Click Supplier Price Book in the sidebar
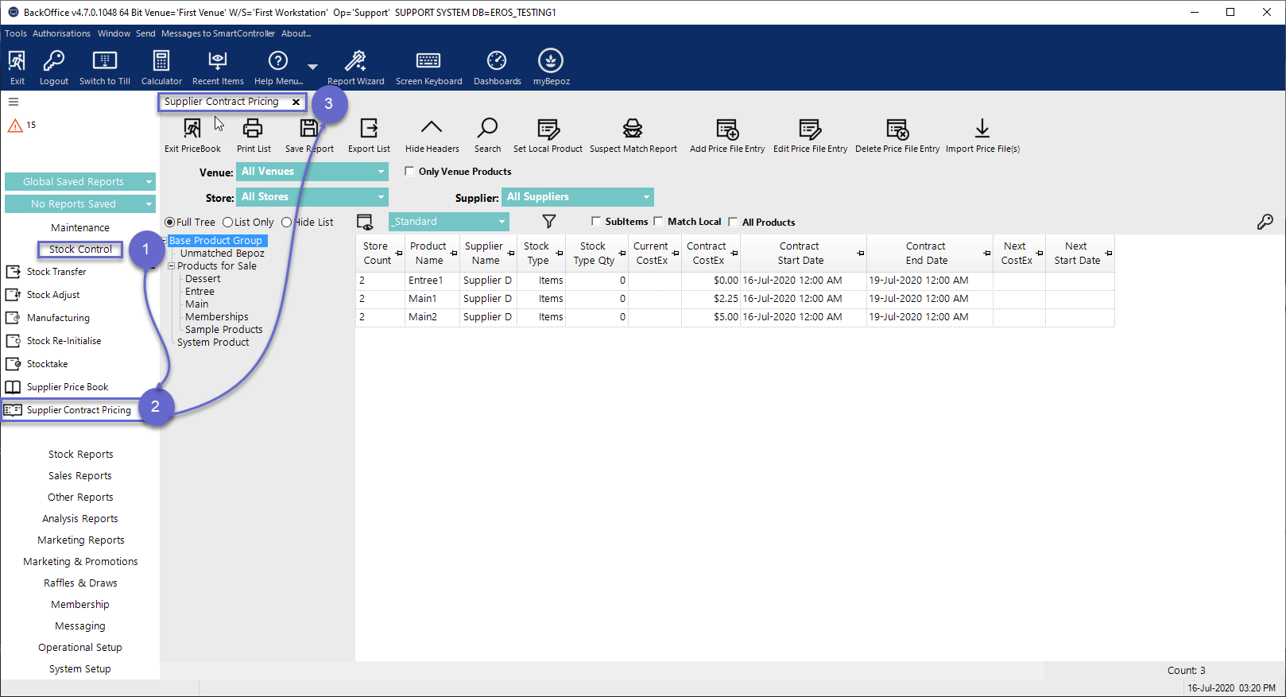1286x697 pixels. (68, 387)
